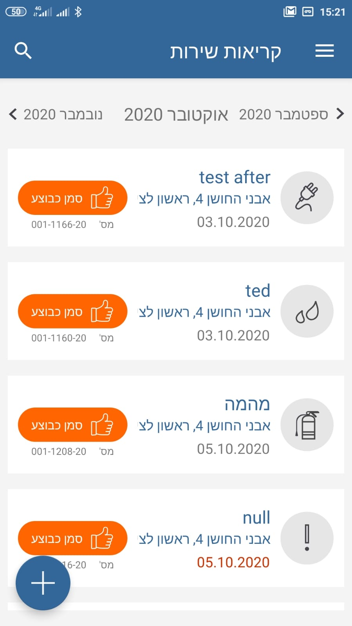Open the hamburger menu
352x626 pixels.
(x=324, y=51)
